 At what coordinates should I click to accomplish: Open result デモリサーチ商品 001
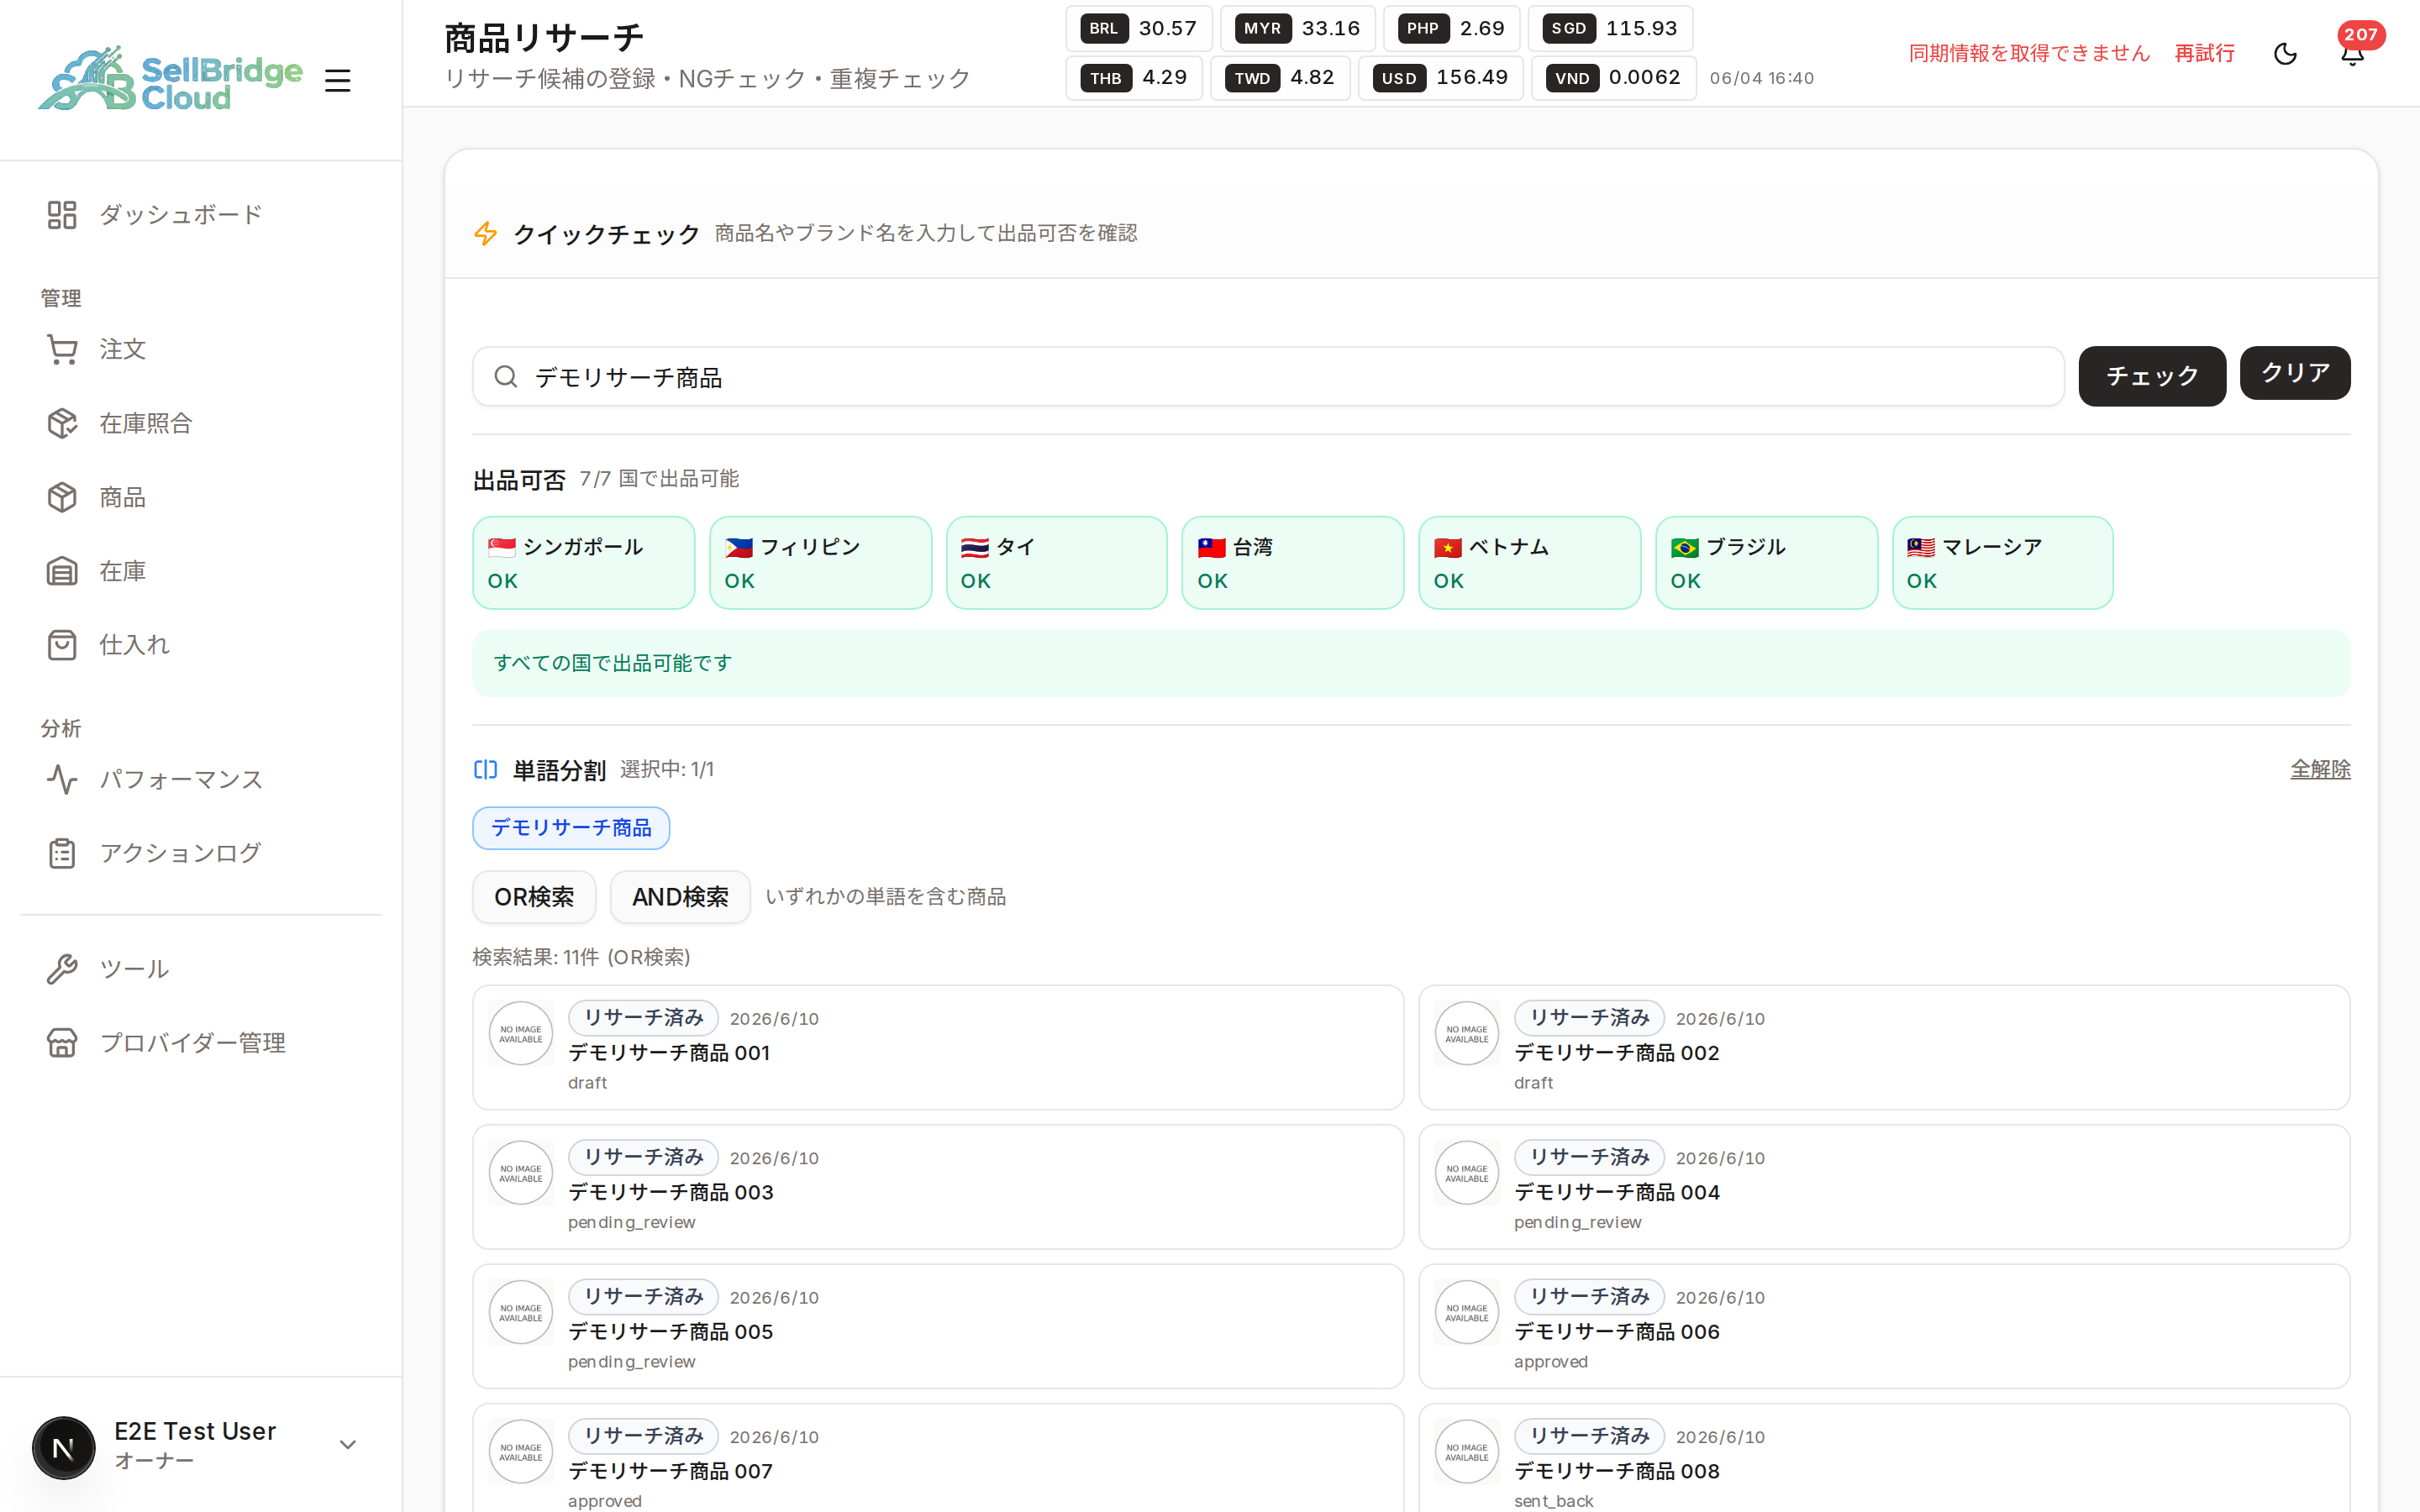[938, 1047]
